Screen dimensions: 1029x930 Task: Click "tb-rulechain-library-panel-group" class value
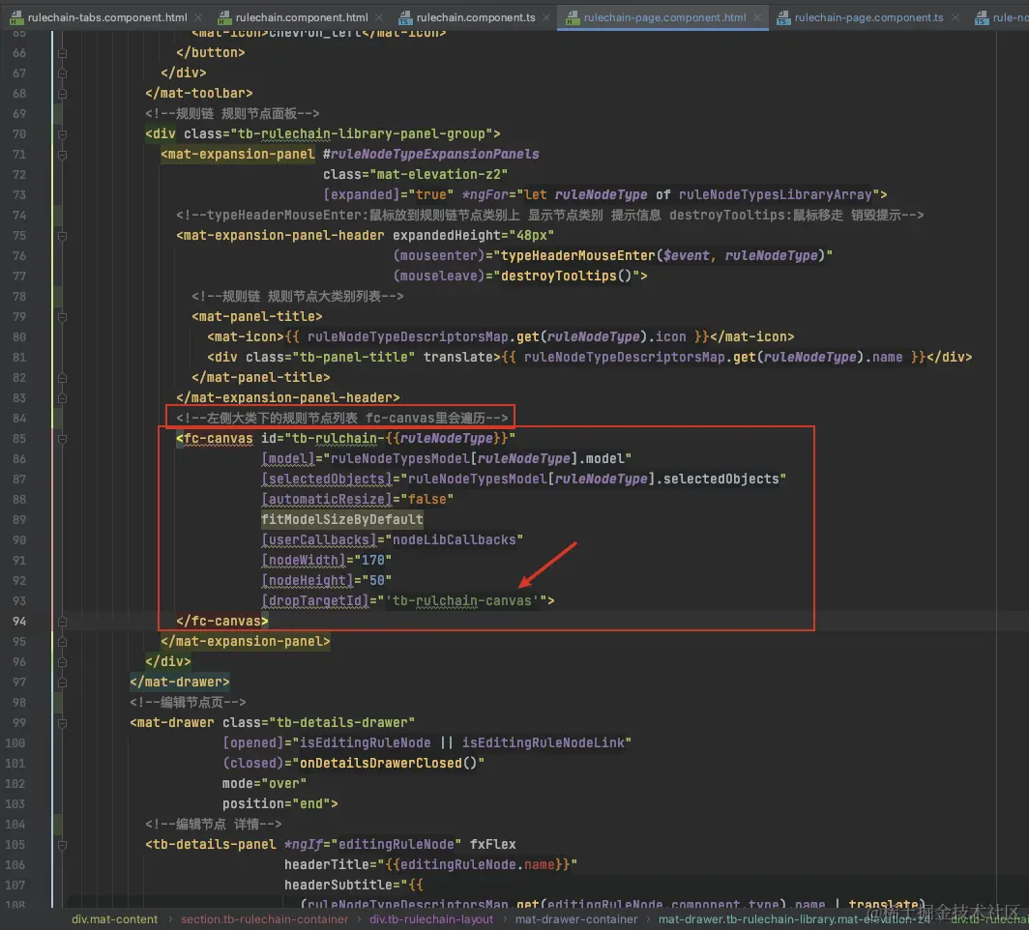point(362,133)
